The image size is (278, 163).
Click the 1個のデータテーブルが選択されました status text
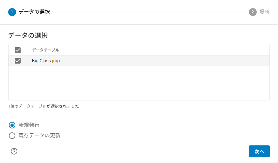43,106
